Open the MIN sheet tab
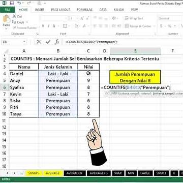This screenshot has height=183, width=183. 131,173
